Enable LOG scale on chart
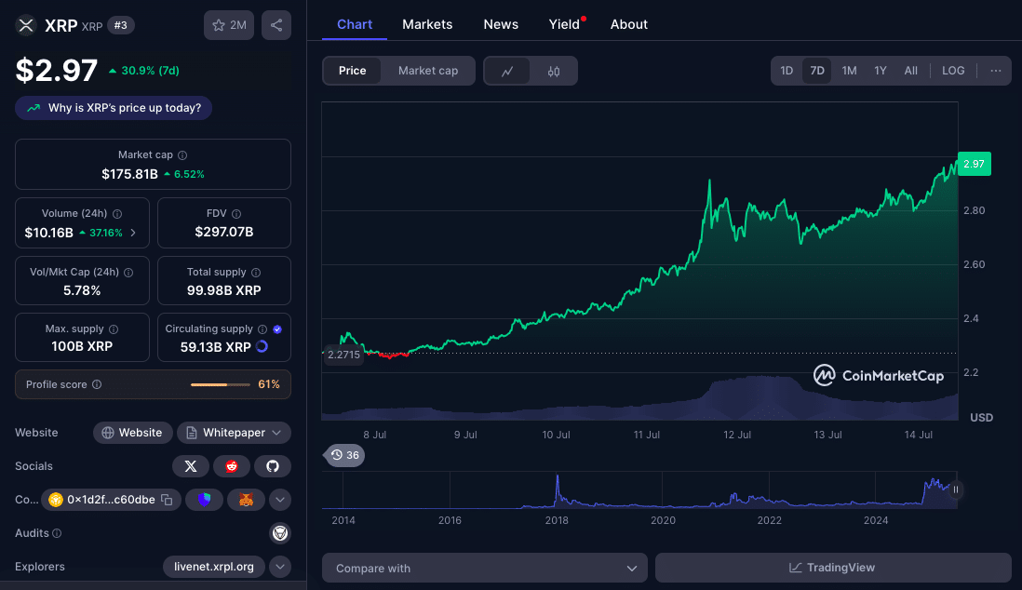 953,71
